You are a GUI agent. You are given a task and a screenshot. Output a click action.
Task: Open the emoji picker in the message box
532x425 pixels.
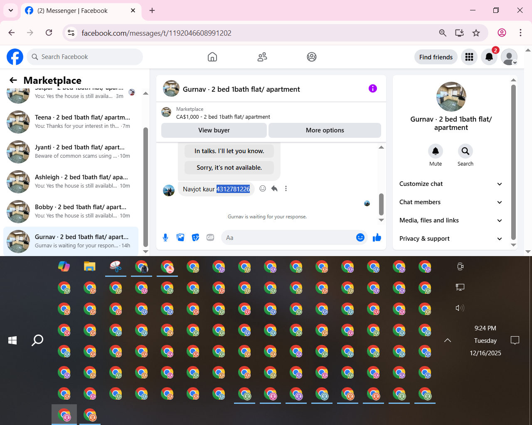click(360, 237)
